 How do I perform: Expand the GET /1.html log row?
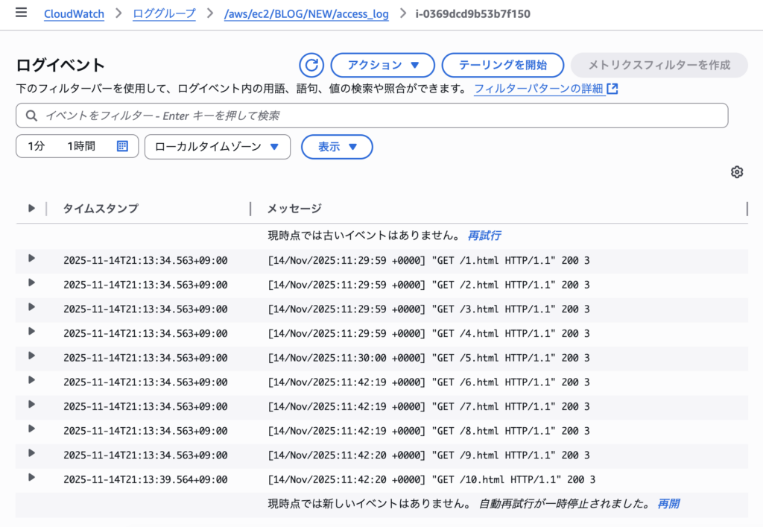click(x=31, y=258)
